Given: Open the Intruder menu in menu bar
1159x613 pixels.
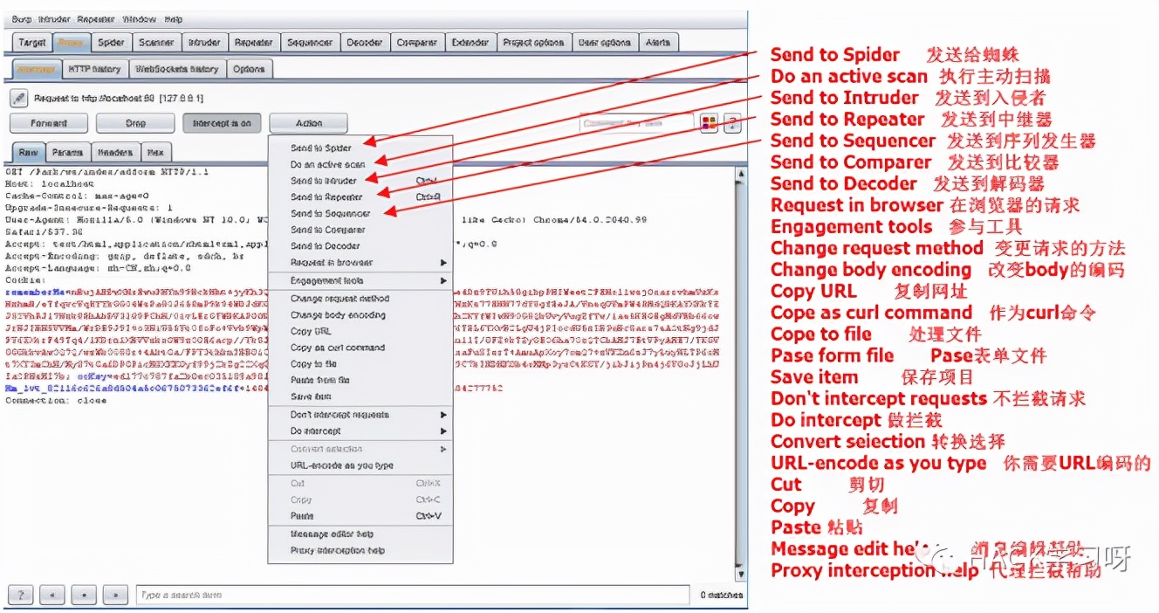Looking at the screenshot, I should point(54,19).
